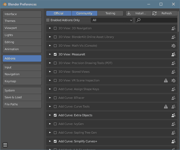Toggle the Community add-ons filter
The image size is (180, 150).
click(x=85, y=13)
